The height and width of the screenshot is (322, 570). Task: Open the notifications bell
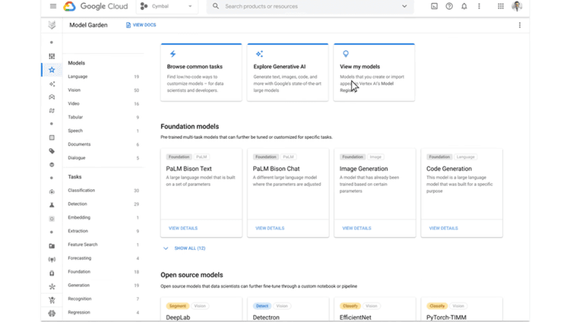pyautogui.click(x=464, y=6)
